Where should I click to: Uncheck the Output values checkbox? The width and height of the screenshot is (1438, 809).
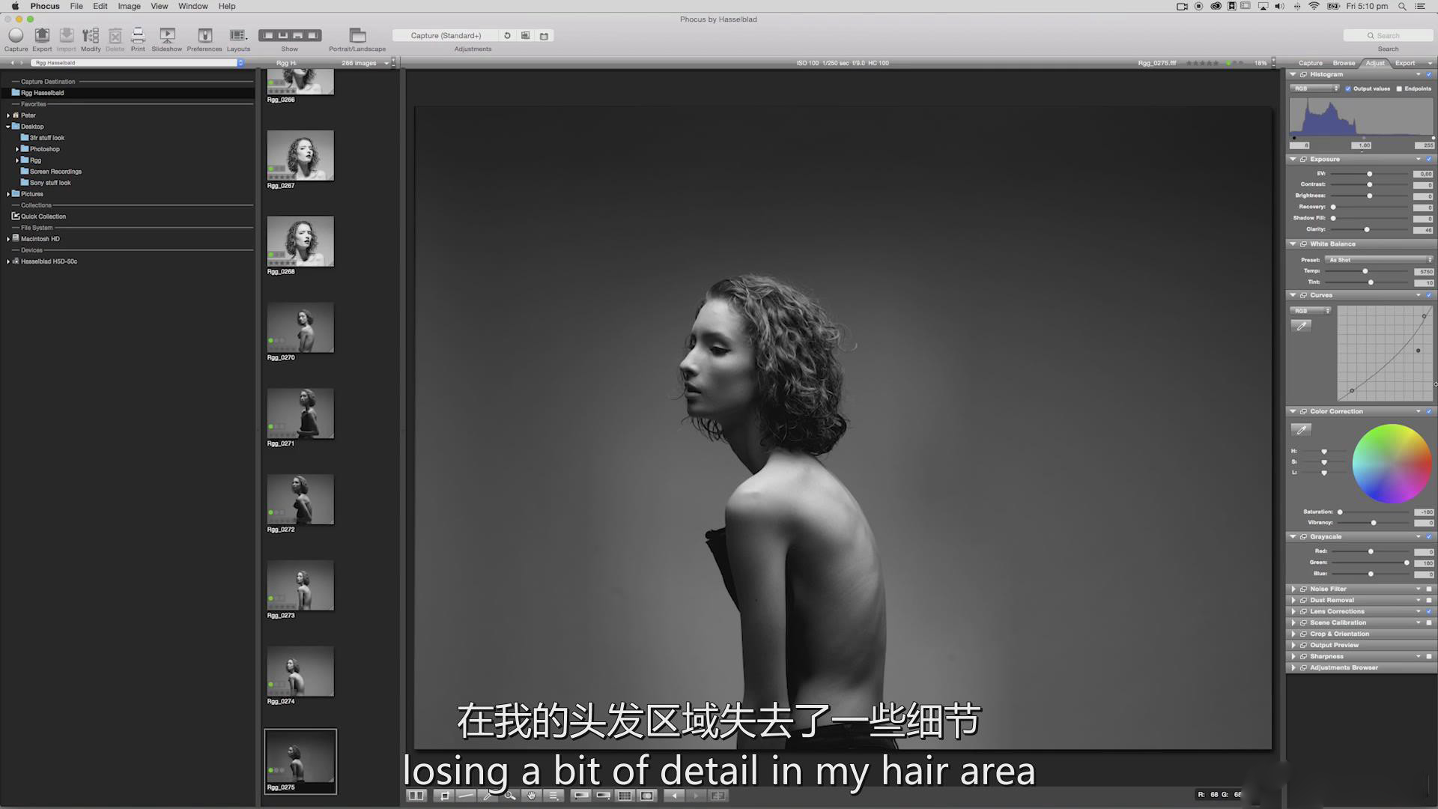pyautogui.click(x=1348, y=88)
